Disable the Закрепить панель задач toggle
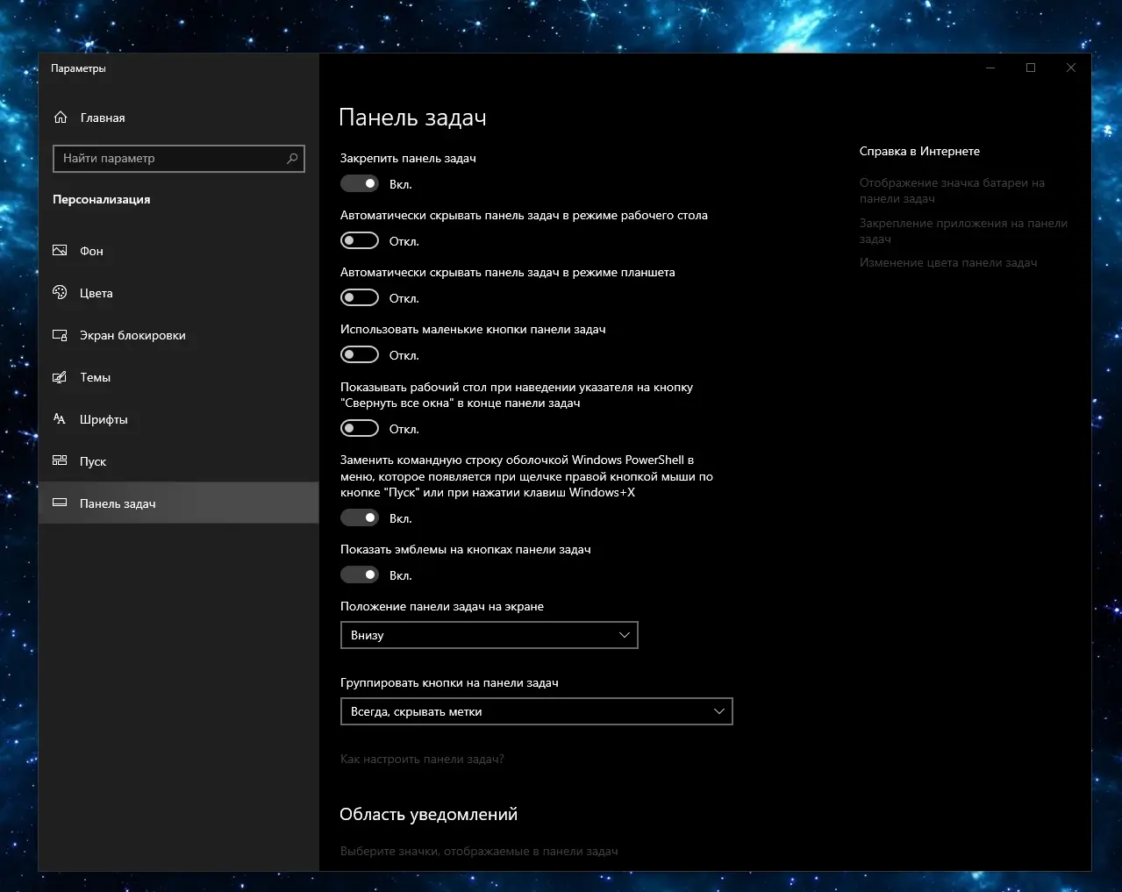Image resolution: width=1122 pixels, height=892 pixels. 360,183
